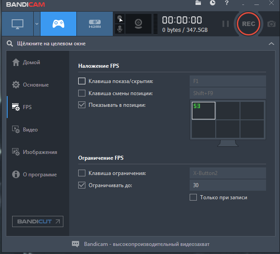Click the X-Button2 hotkey field
The width and height of the screenshot is (280, 254).
tap(228, 173)
